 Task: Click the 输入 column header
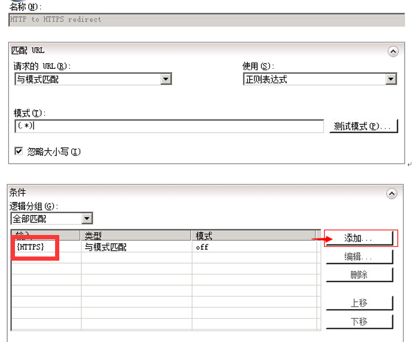point(46,236)
